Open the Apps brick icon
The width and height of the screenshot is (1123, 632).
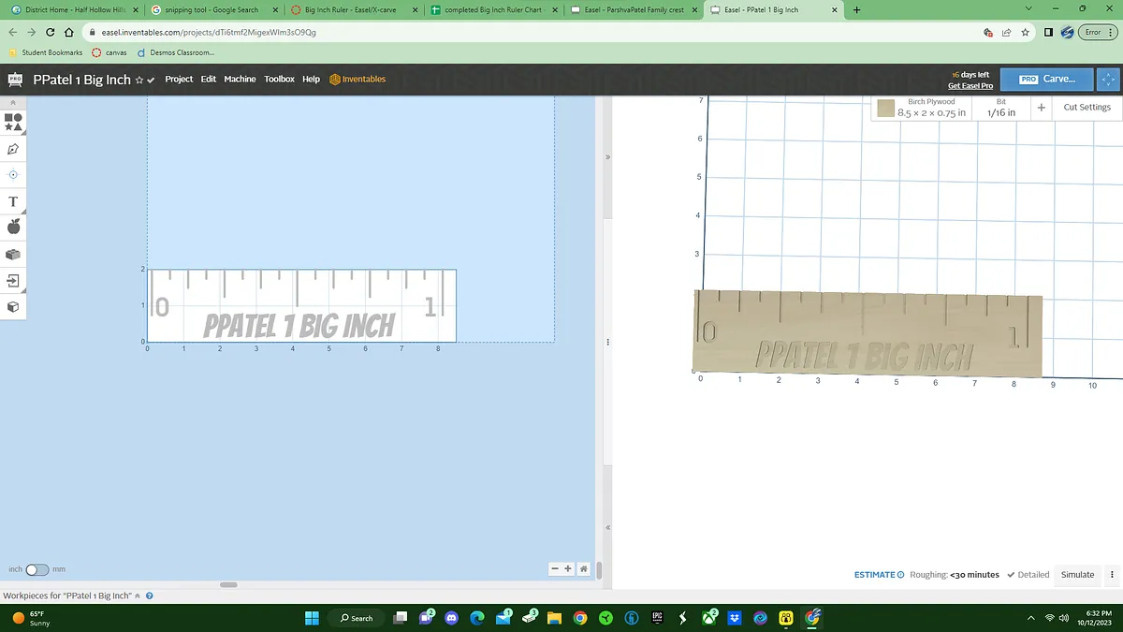(13, 254)
